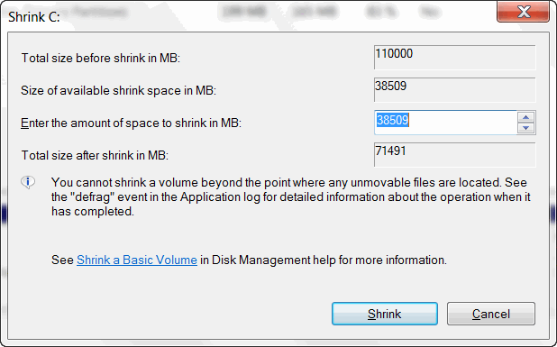Image resolution: width=557 pixels, height=347 pixels.
Task: Click the 'Size of available shrink space' label
Action: [119, 90]
